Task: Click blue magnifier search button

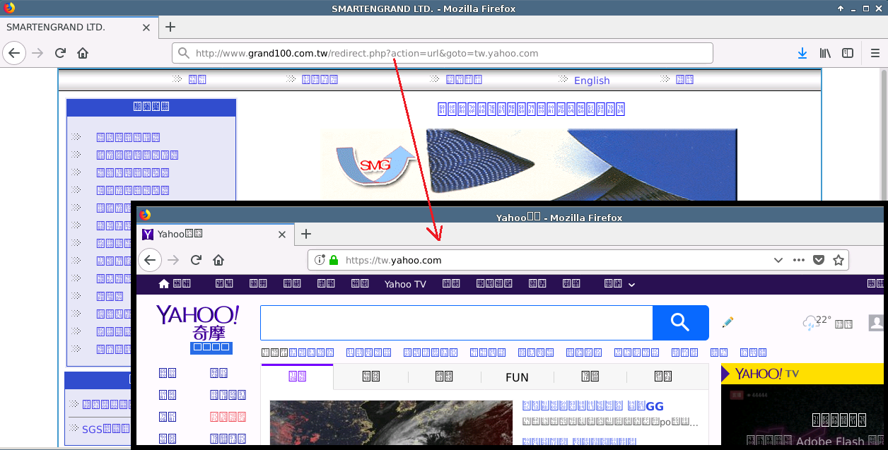Action: point(680,323)
